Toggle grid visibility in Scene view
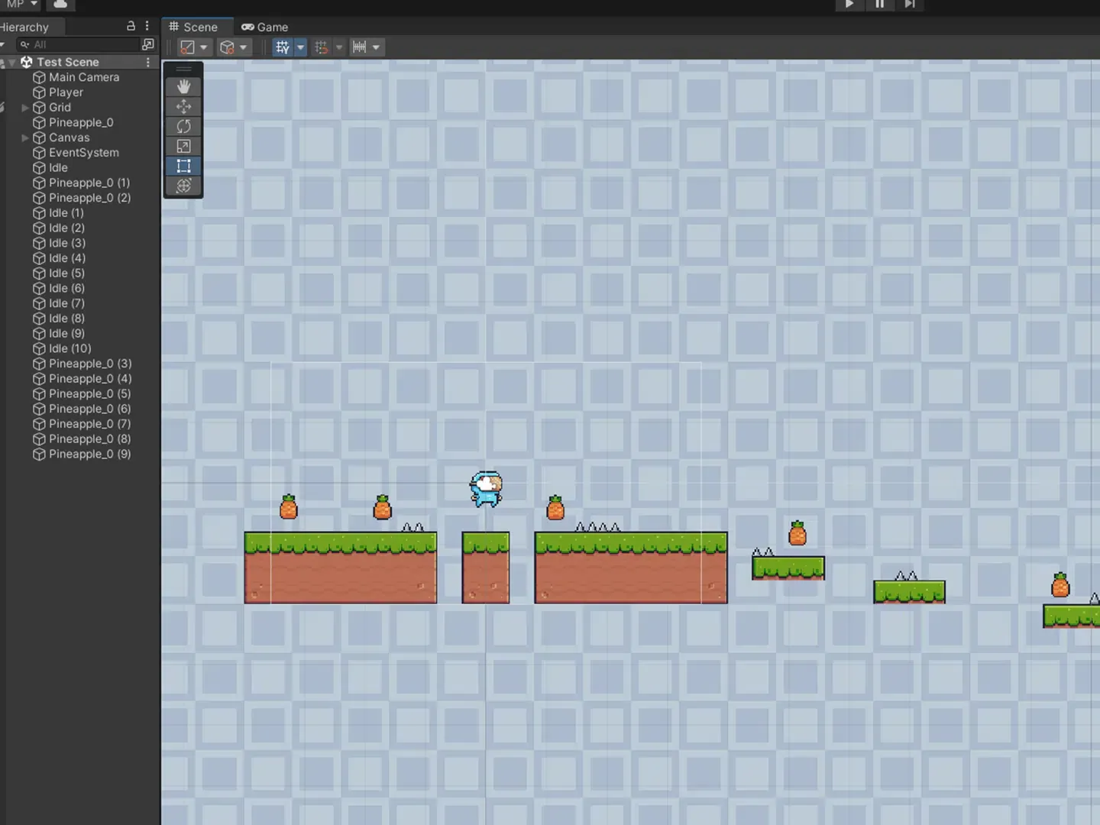This screenshot has width=1100, height=825. tap(283, 47)
